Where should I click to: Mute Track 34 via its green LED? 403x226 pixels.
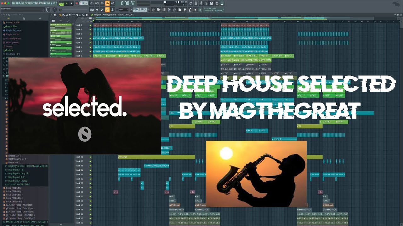(90, 170)
